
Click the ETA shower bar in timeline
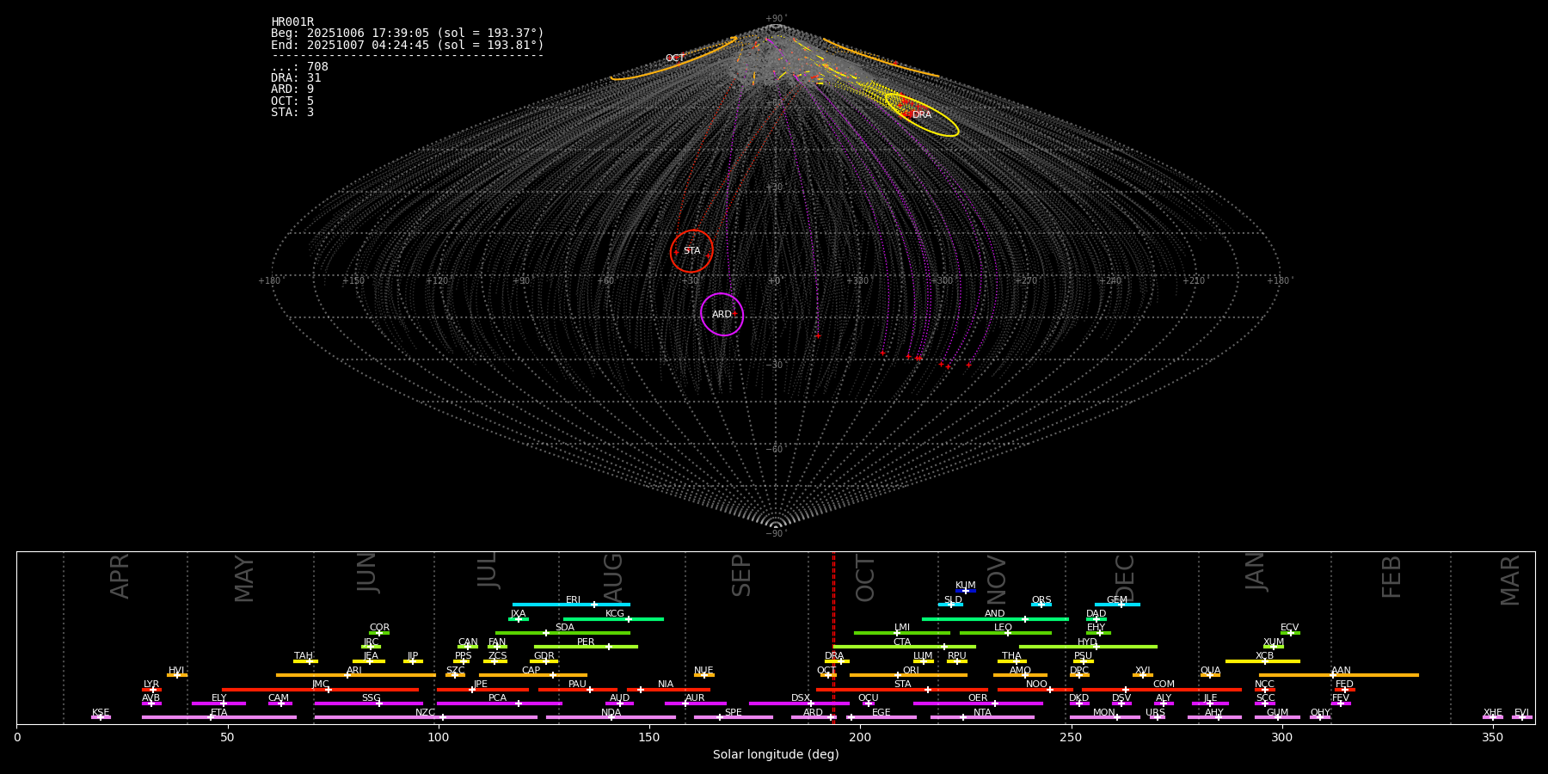click(219, 717)
